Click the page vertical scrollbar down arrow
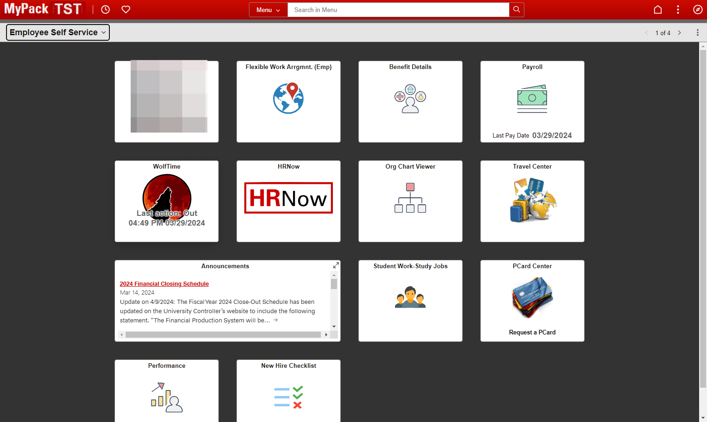The image size is (707, 422). click(x=703, y=418)
